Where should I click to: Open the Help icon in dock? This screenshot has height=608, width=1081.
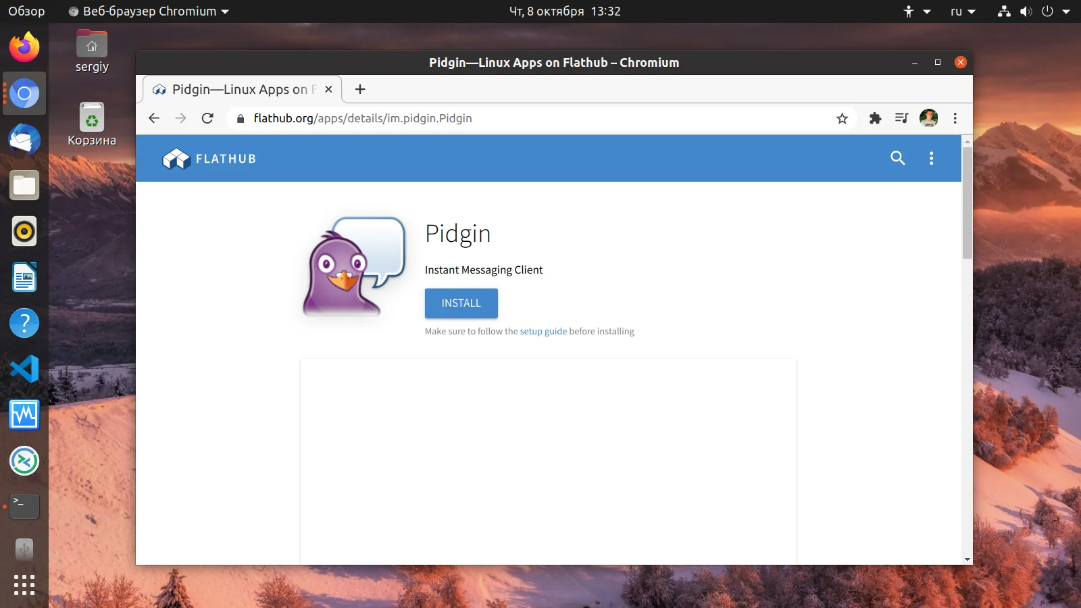click(24, 323)
